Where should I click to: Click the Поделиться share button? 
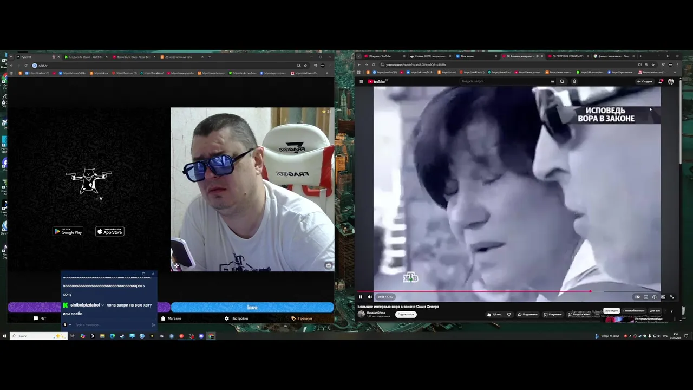(527, 314)
